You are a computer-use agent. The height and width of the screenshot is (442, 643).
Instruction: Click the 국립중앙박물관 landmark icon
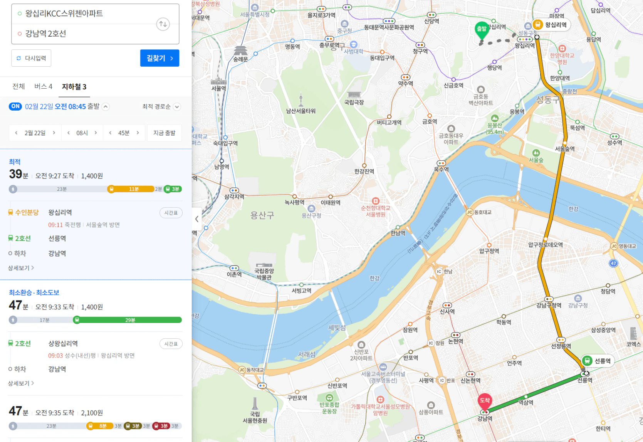(264, 265)
